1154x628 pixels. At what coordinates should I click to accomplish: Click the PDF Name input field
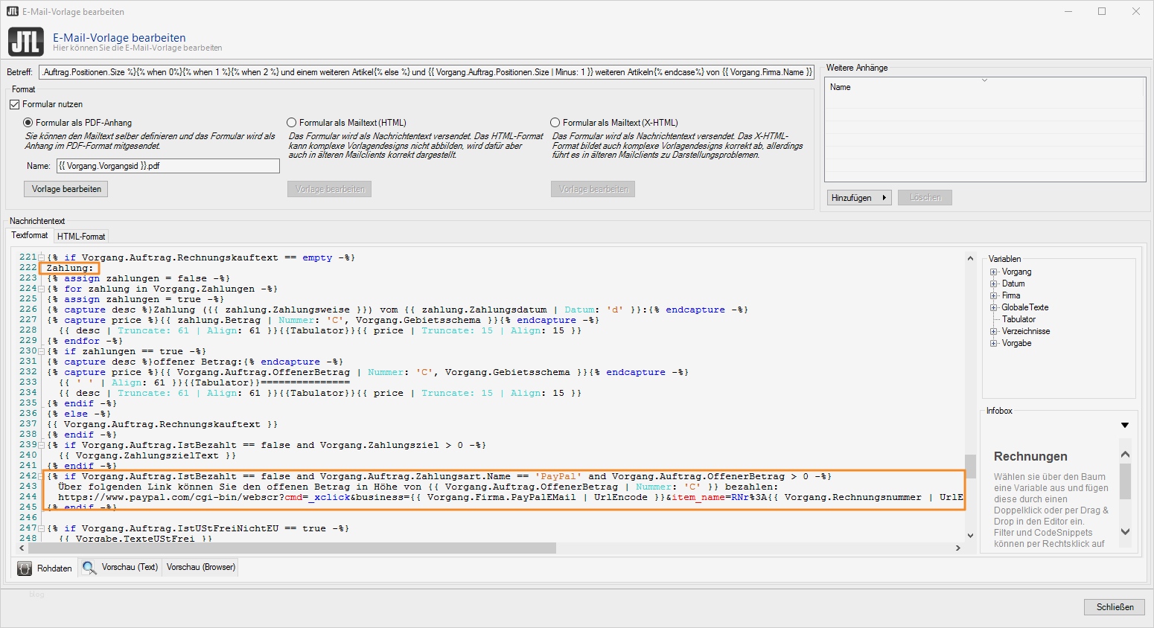[x=168, y=166]
